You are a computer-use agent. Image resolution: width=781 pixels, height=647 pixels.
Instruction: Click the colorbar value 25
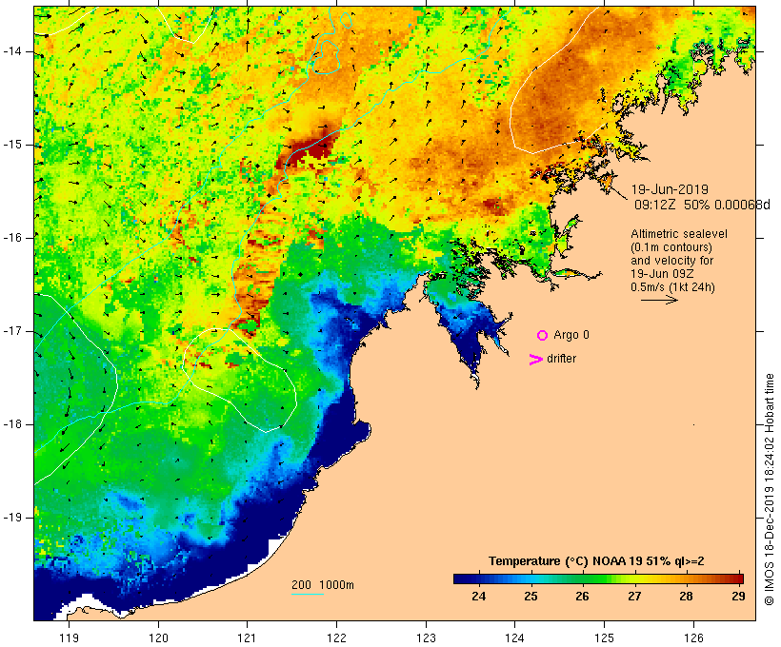point(531,596)
